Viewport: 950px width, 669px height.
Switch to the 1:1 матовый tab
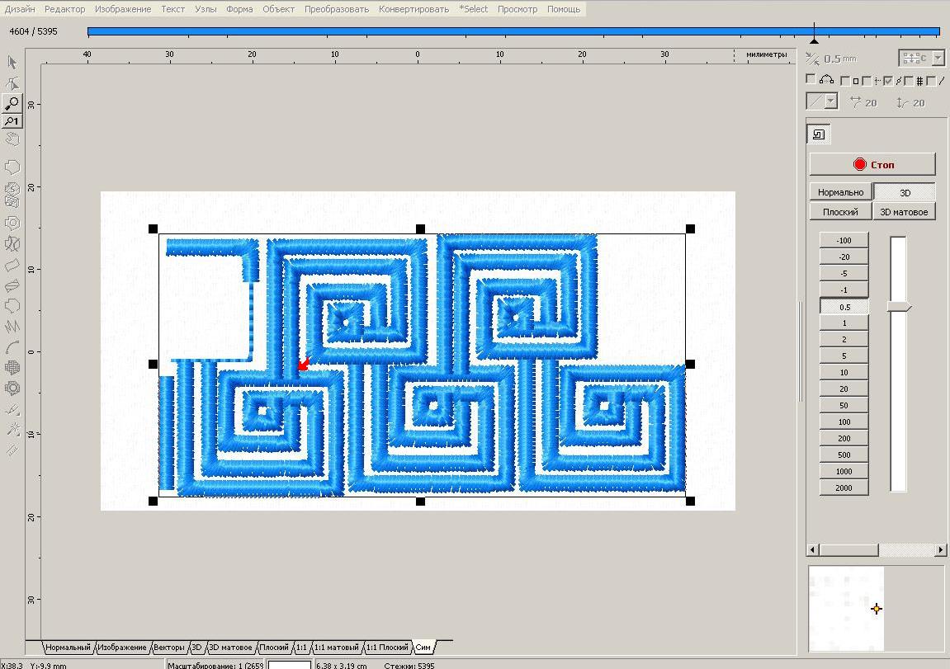336,648
